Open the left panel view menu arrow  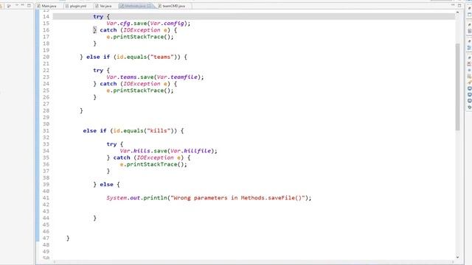[16, 5]
